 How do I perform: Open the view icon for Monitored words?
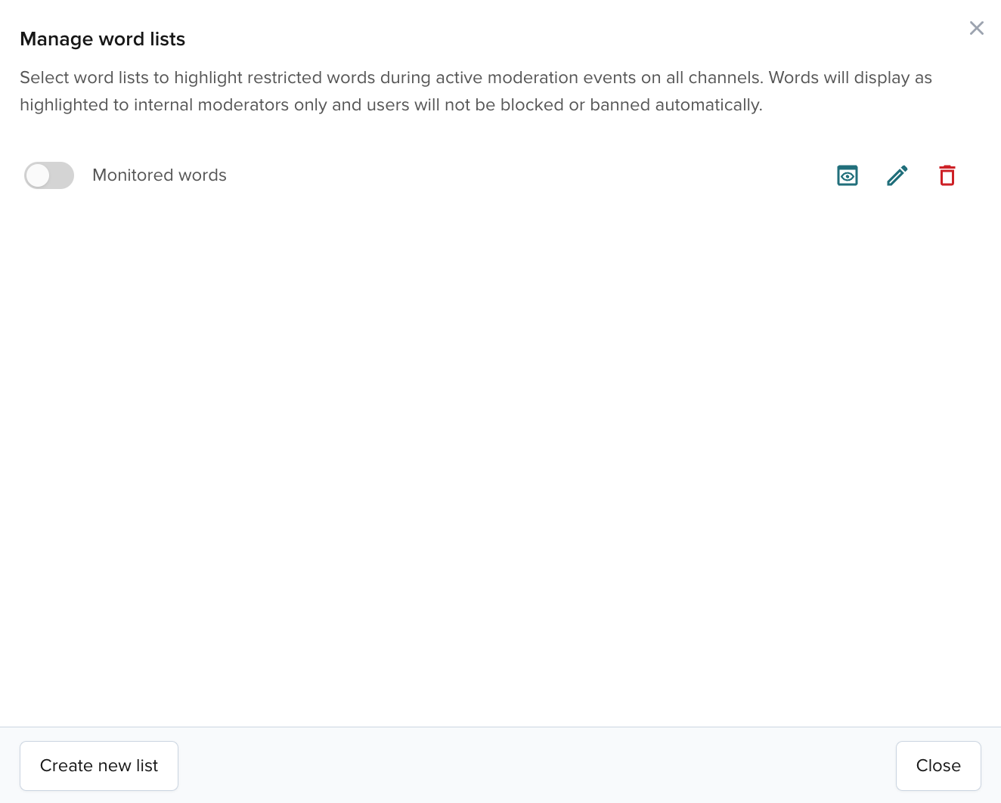coord(848,175)
